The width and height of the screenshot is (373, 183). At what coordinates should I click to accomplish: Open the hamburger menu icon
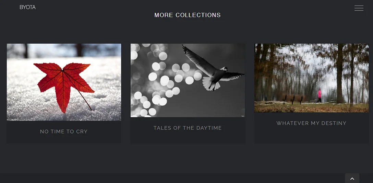[359, 8]
